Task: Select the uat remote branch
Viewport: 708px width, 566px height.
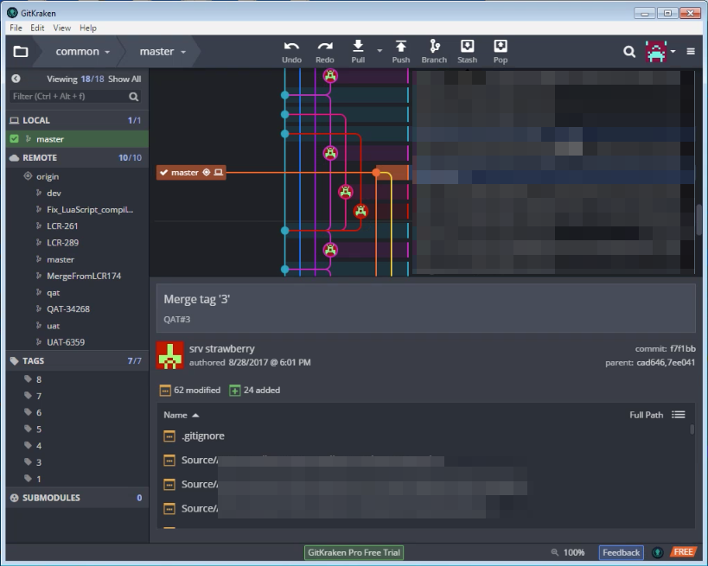Action: (x=54, y=326)
